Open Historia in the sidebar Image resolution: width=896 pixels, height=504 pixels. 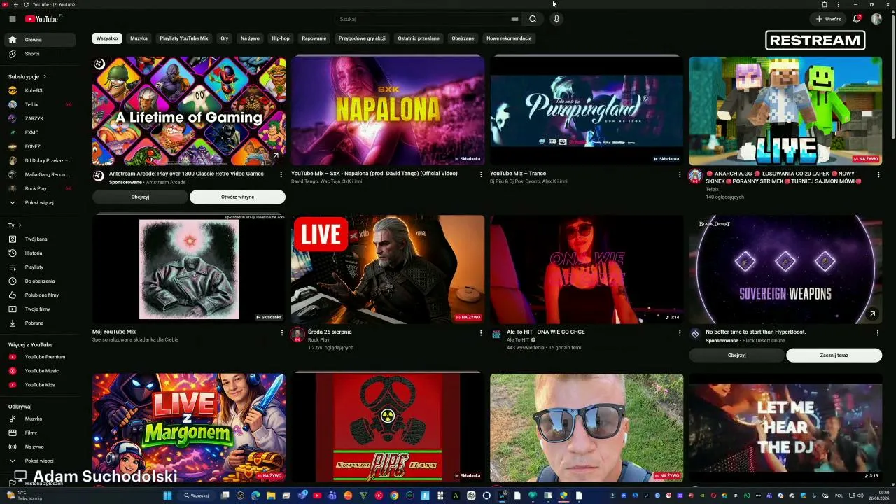[41, 253]
